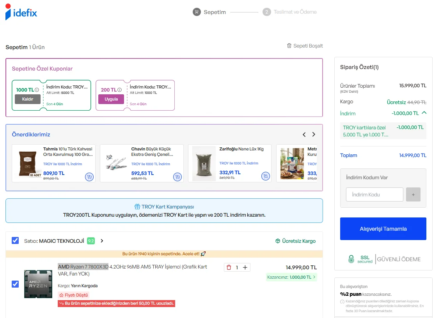
Task: Click TROY kartlara özel discount row
Action: (383, 131)
